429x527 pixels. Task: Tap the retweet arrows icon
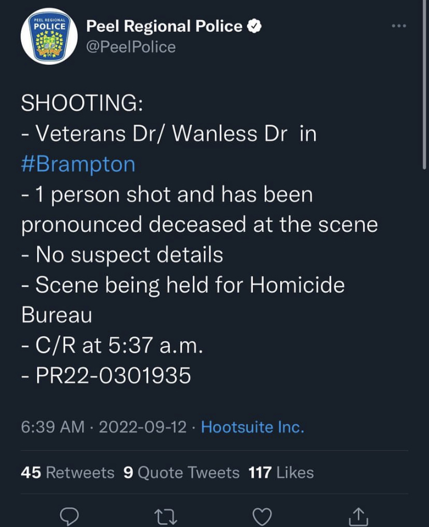click(165, 517)
